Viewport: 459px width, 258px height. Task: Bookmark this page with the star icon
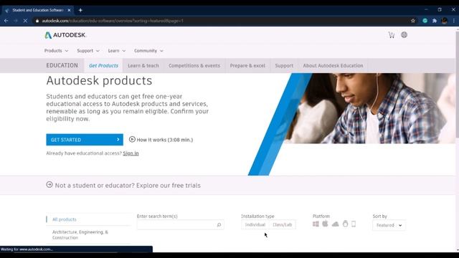click(413, 21)
